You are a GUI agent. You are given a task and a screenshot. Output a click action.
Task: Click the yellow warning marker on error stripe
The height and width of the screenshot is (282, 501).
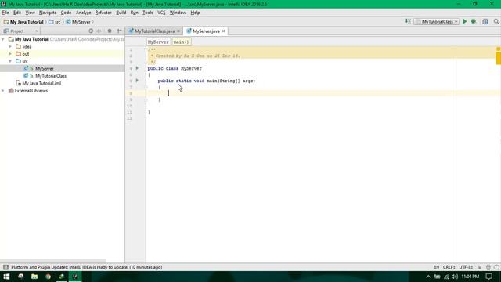click(x=498, y=59)
